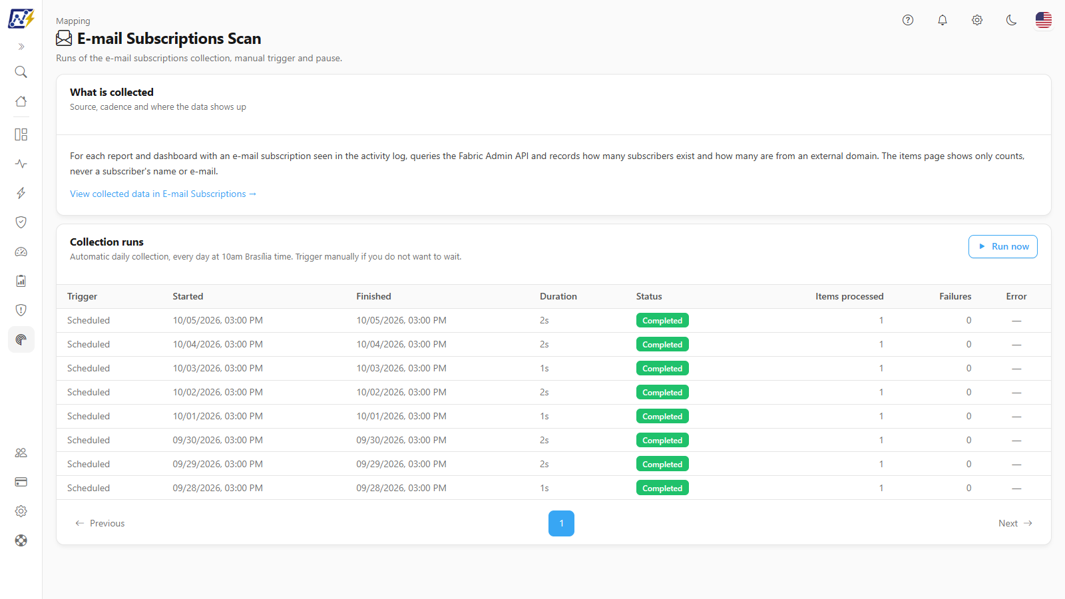Click the Status column header
1065x599 pixels.
649,296
